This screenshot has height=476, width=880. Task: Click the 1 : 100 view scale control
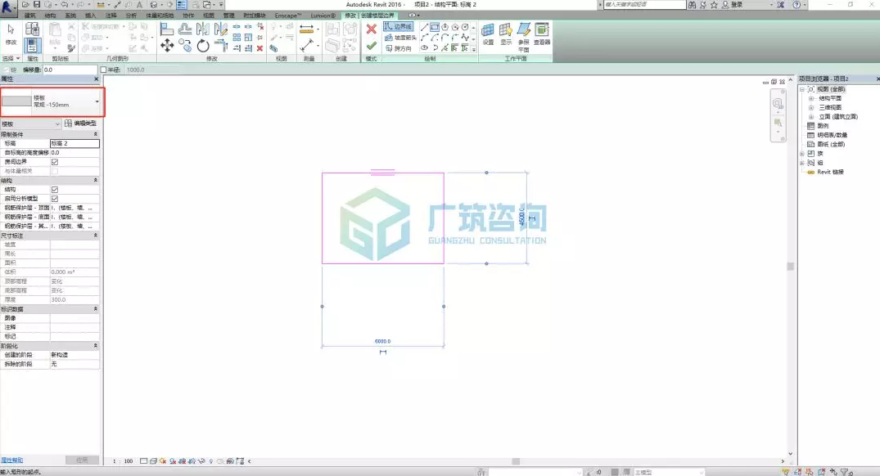(124, 461)
